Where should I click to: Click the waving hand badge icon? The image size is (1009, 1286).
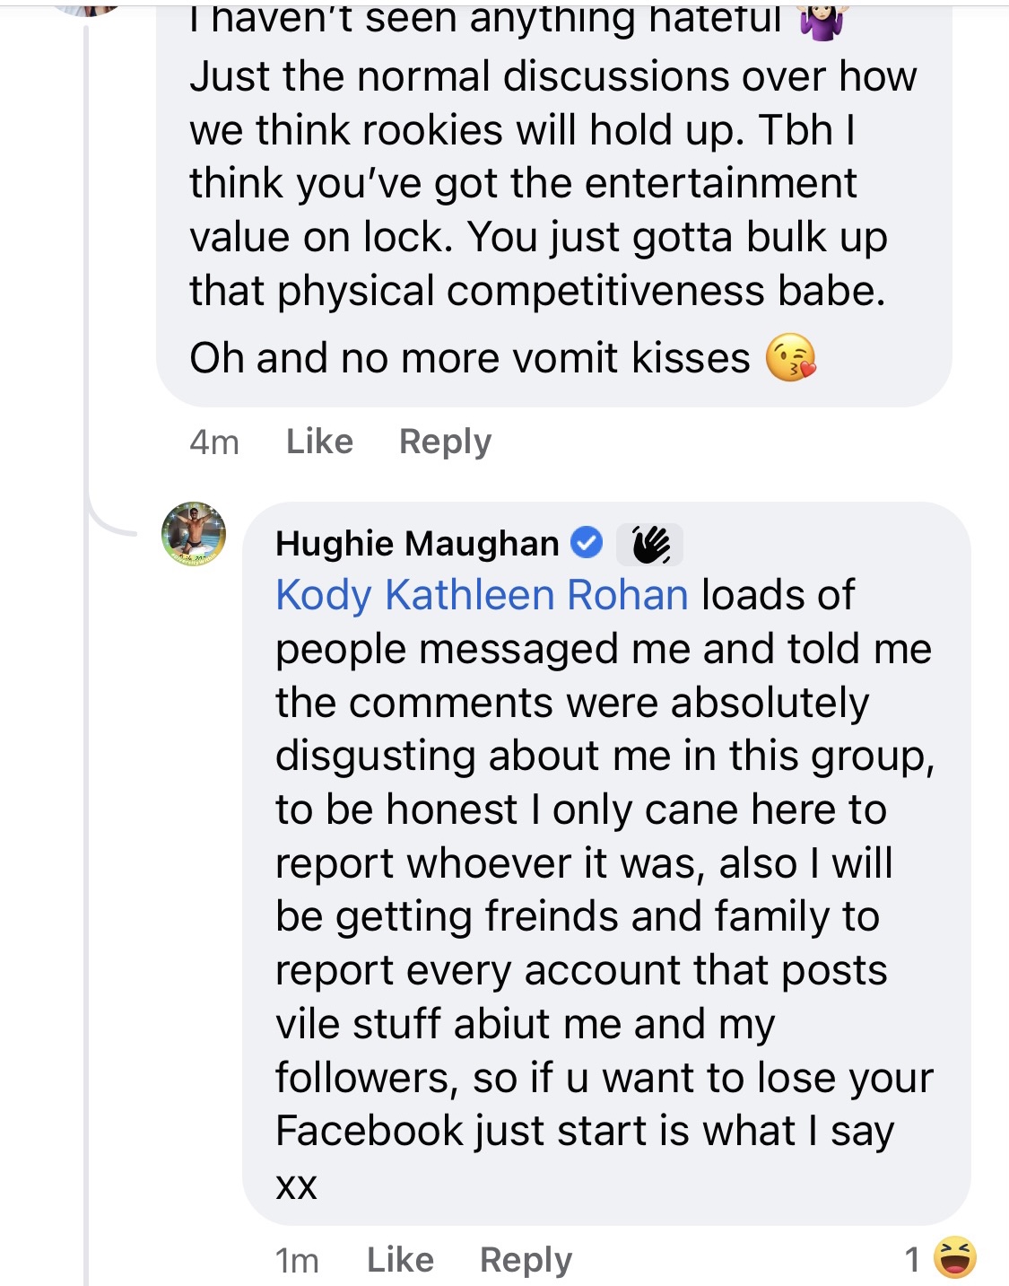coord(650,544)
